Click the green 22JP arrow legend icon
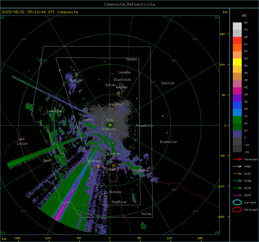The width and height of the screenshot is (259, 242). 237,188
